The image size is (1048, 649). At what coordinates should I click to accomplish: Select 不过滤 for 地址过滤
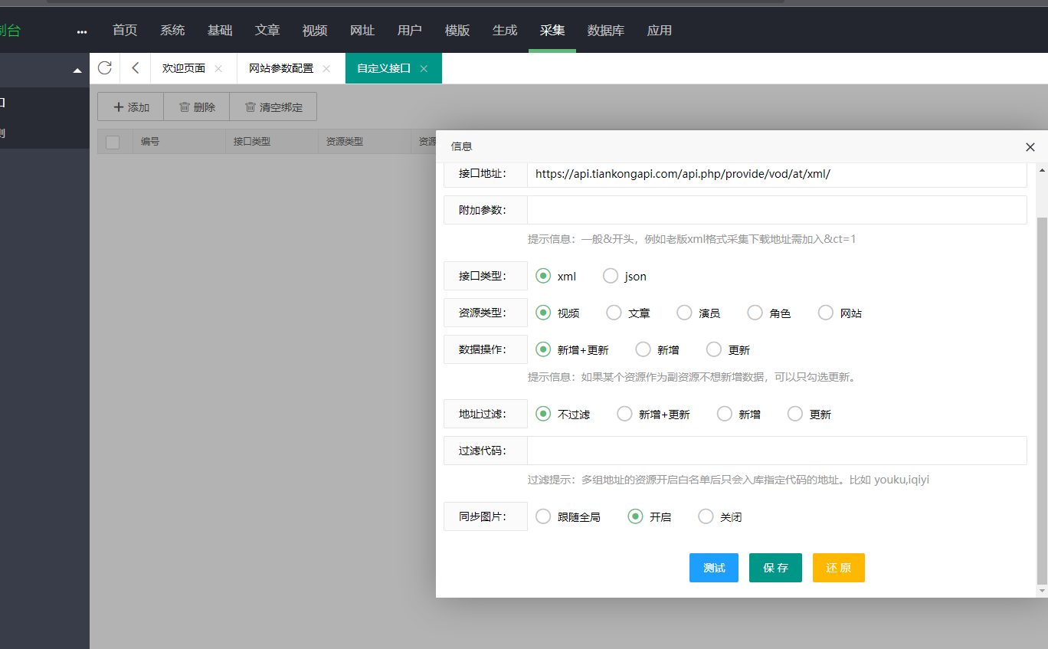[x=543, y=414]
